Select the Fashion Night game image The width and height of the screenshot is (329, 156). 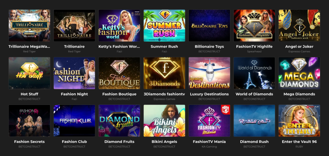point(74,73)
